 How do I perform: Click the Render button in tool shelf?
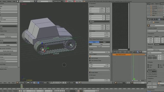click(8, 45)
